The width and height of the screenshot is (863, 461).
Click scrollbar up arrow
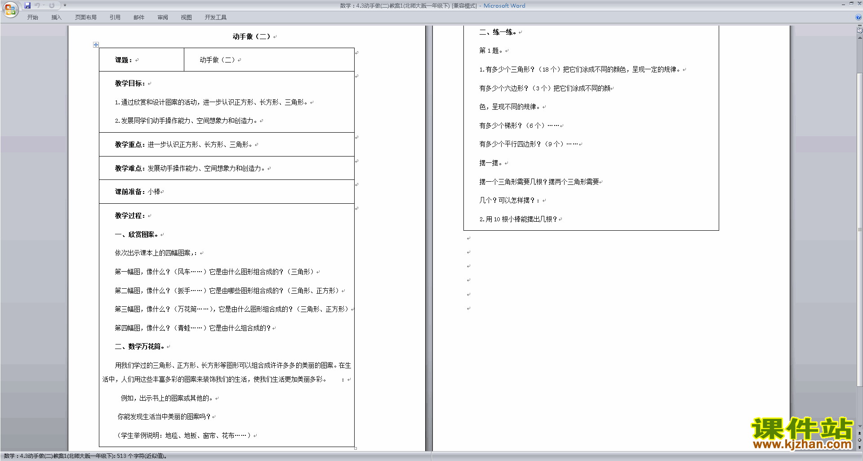(x=859, y=38)
